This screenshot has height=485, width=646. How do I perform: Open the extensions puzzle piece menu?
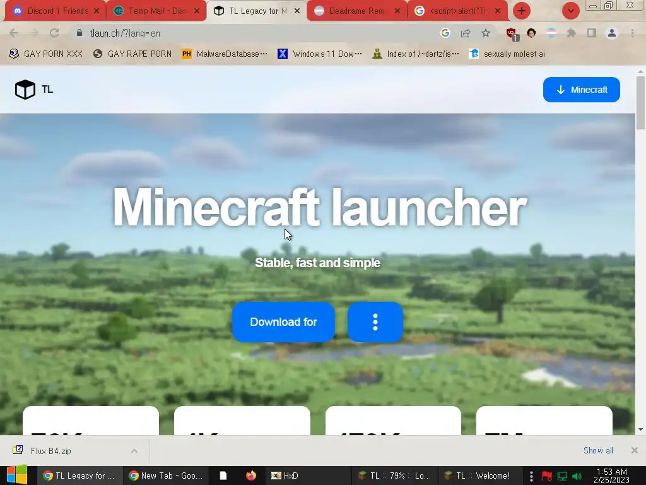pos(572,33)
